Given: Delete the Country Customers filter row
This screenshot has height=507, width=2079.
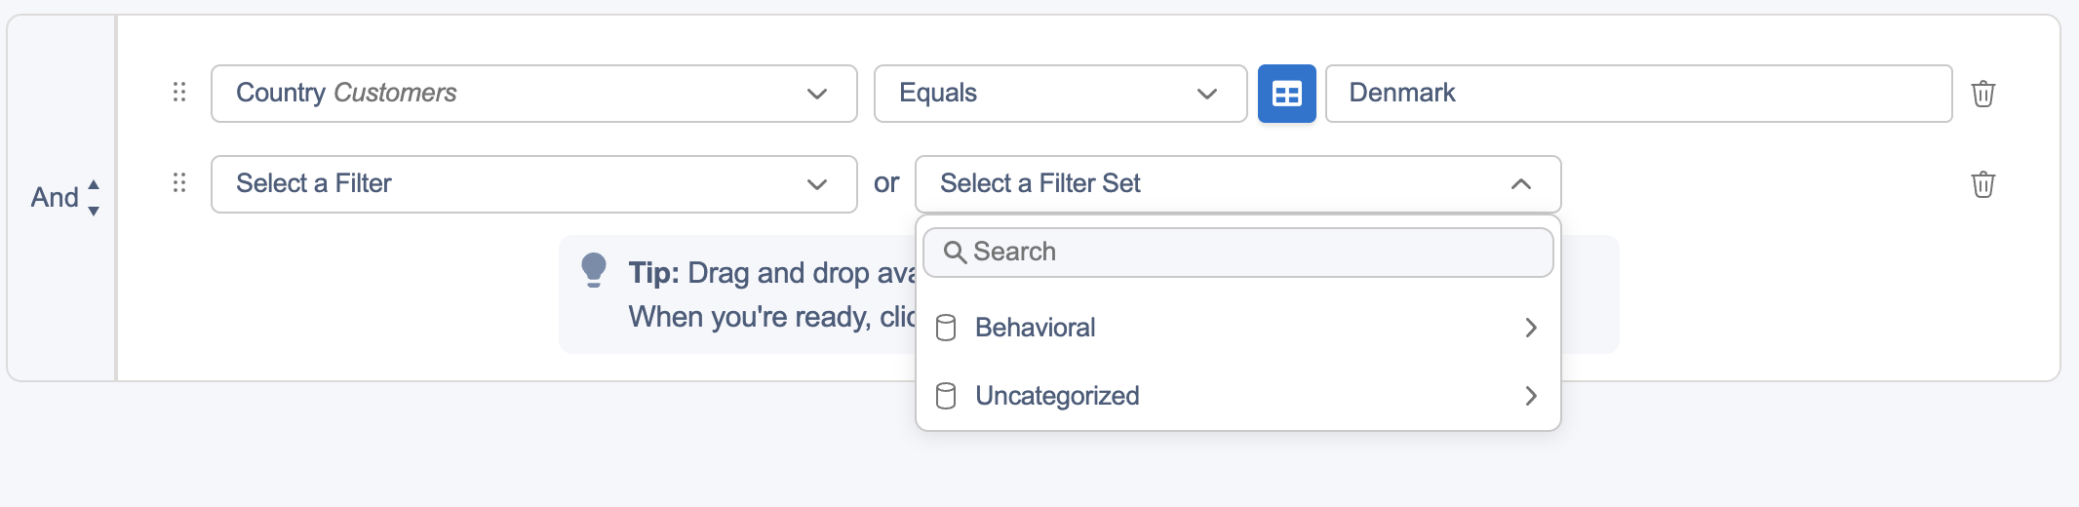Looking at the screenshot, I should coord(1982,94).
